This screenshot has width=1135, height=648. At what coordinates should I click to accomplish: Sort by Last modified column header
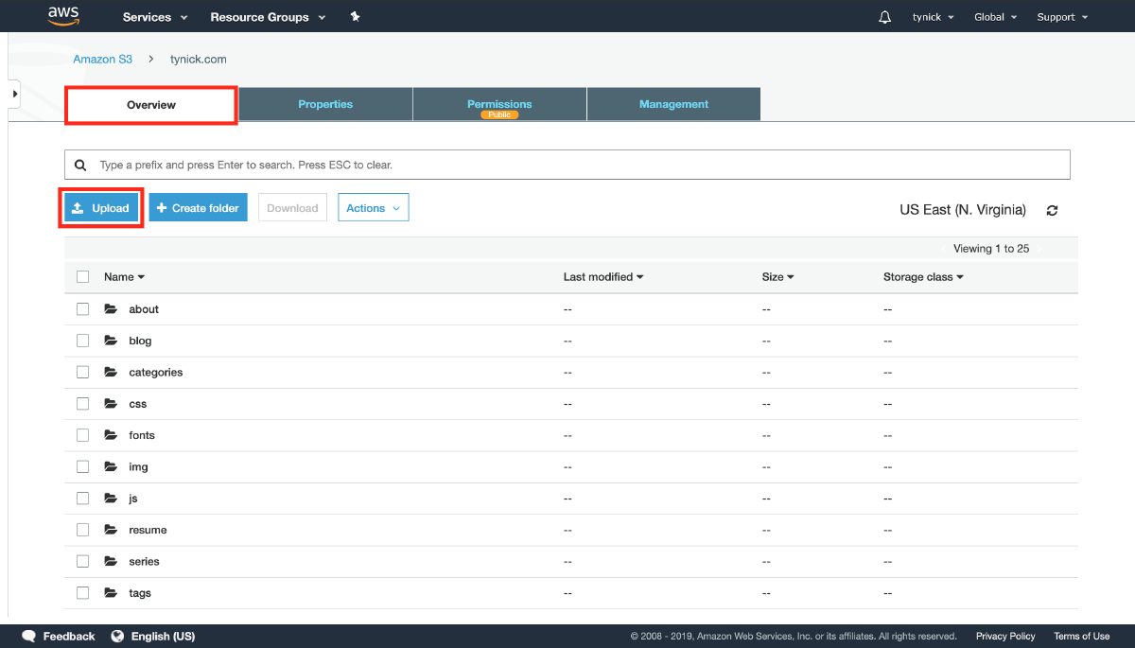point(602,277)
